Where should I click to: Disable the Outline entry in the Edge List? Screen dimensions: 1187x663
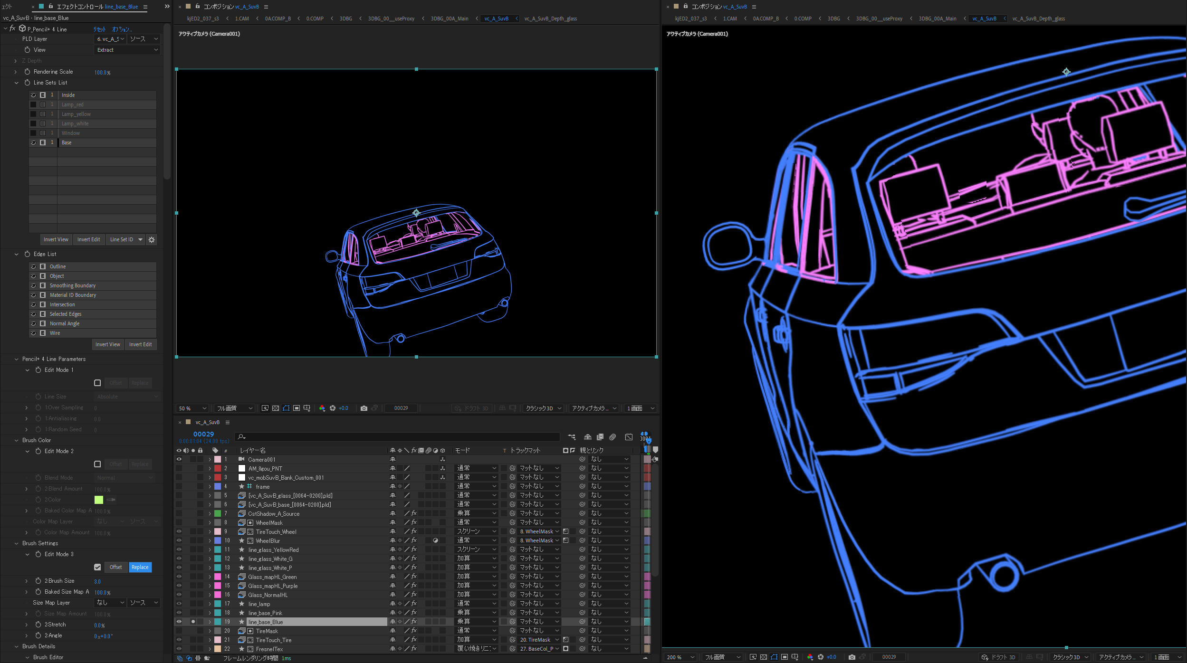click(x=33, y=266)
